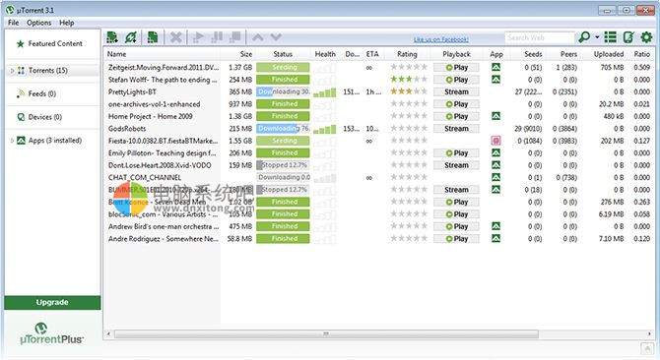Play the Zeitgeist.Moving.Forward torrent
Screen dimensions: 660x360
[x=456, y=68]
